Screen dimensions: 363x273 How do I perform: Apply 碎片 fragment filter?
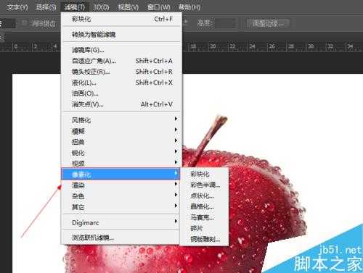point(204,228)
